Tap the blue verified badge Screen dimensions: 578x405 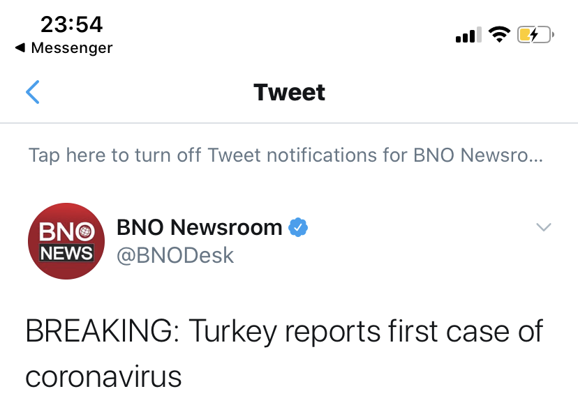pos(298,227)
